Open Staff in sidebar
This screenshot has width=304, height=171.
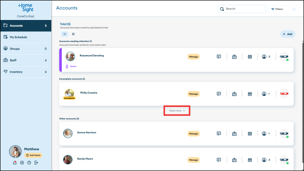tap(26, 60)
